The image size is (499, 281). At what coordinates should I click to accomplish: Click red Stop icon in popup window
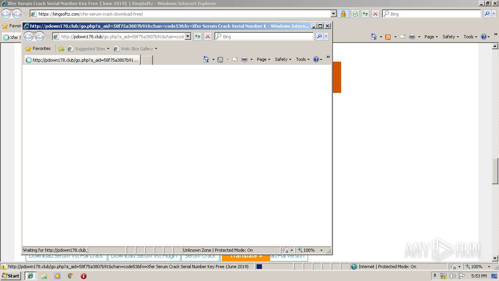[208, 36]
